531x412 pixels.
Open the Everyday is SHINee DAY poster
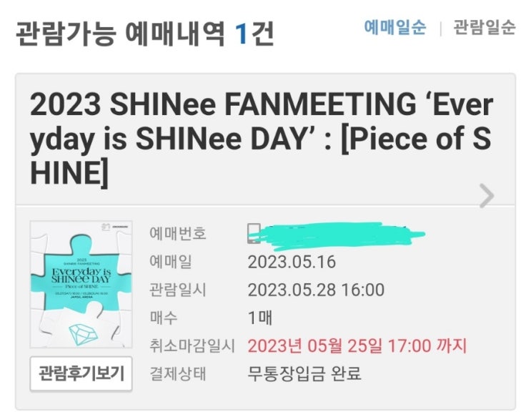pyautogui.click(x=81, y=284)
